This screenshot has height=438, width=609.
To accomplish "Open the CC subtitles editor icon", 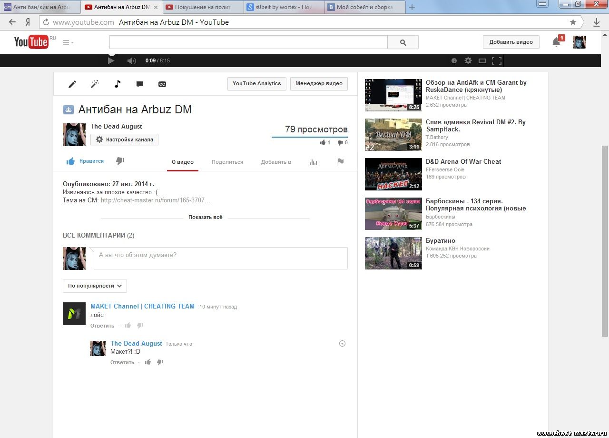I will (x=162, y=84).
